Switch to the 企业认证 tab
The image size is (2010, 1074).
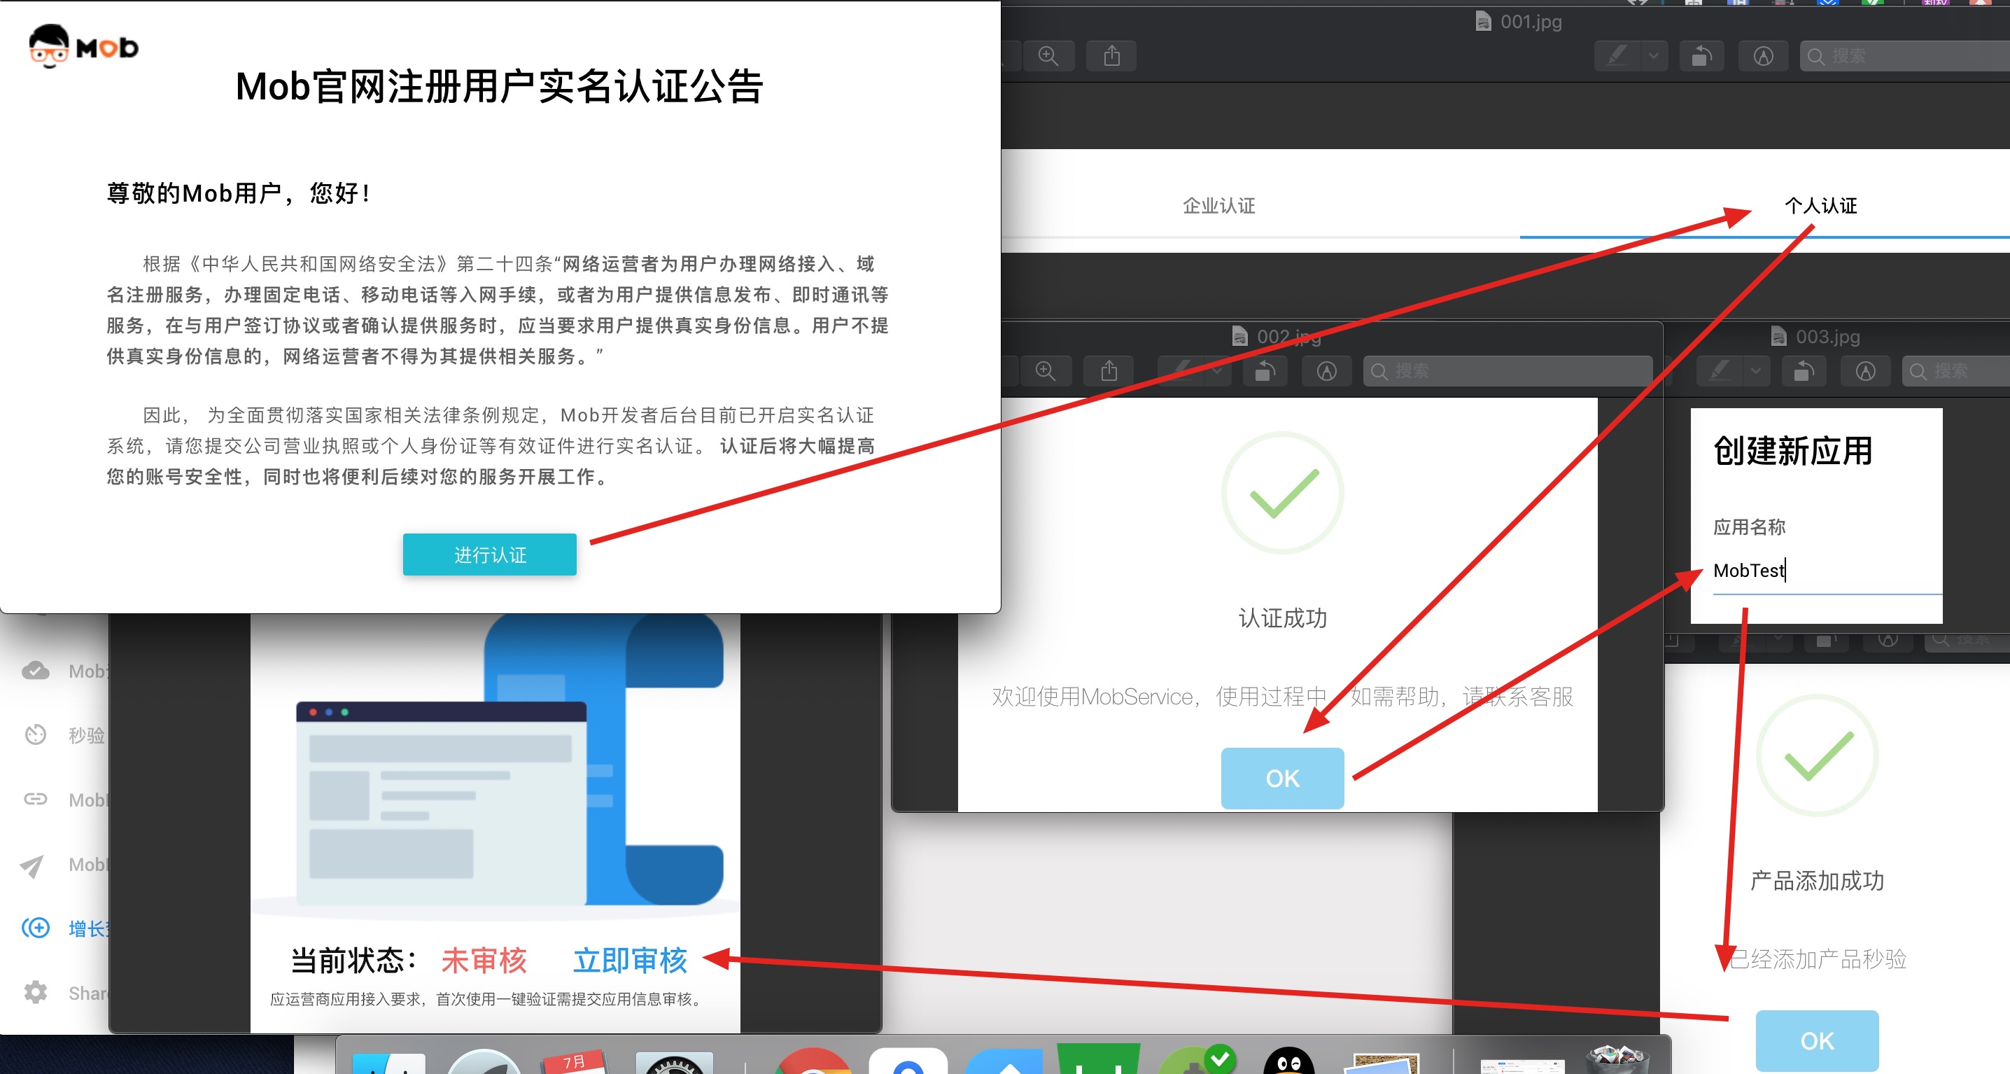[1218, 206]
